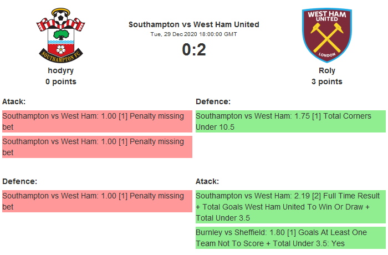Select the Total Corners Under 10.5 bet

pyautogui.click(x=290, y=121)
